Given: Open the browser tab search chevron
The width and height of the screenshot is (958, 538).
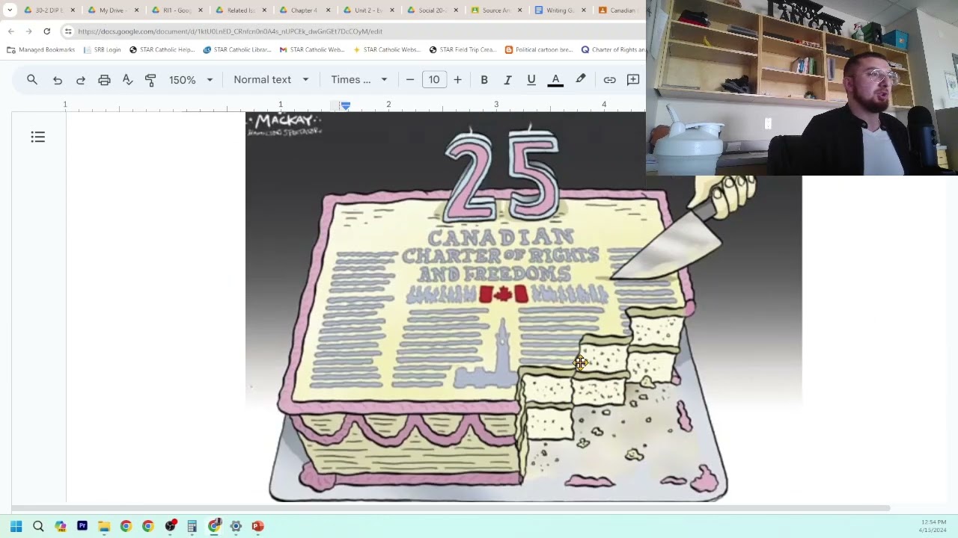Looking at the screenshot, I should pyautogui.click(x=10, y=10).
